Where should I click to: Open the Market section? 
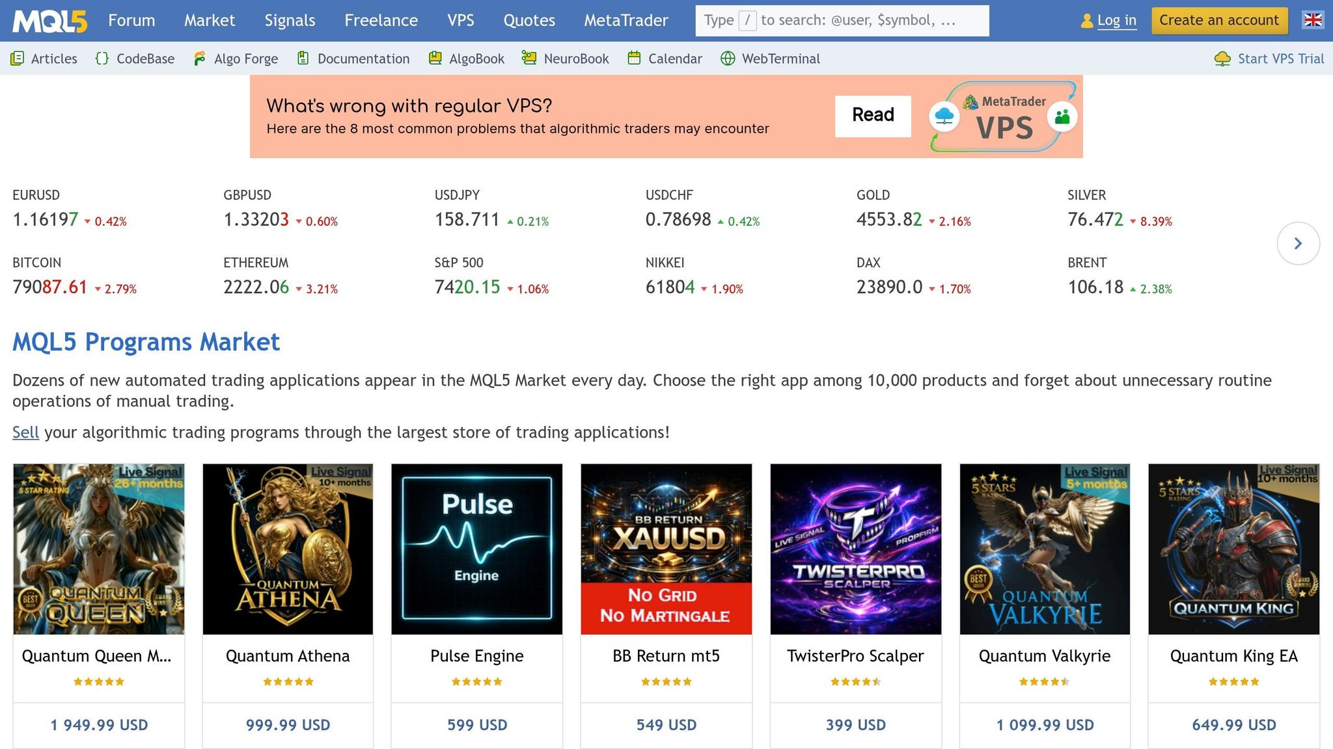[x=210, y=21]
